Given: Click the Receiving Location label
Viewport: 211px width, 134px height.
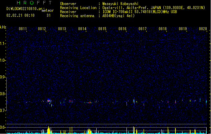Looking at the screenshot, I should [78, 8].
